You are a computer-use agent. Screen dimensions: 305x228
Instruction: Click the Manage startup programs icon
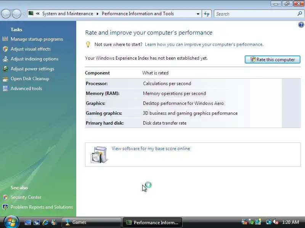coord(5,39)
